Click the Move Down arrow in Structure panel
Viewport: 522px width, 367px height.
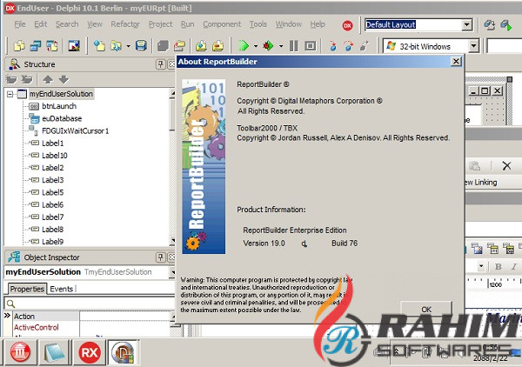click(x=64, y=79)
